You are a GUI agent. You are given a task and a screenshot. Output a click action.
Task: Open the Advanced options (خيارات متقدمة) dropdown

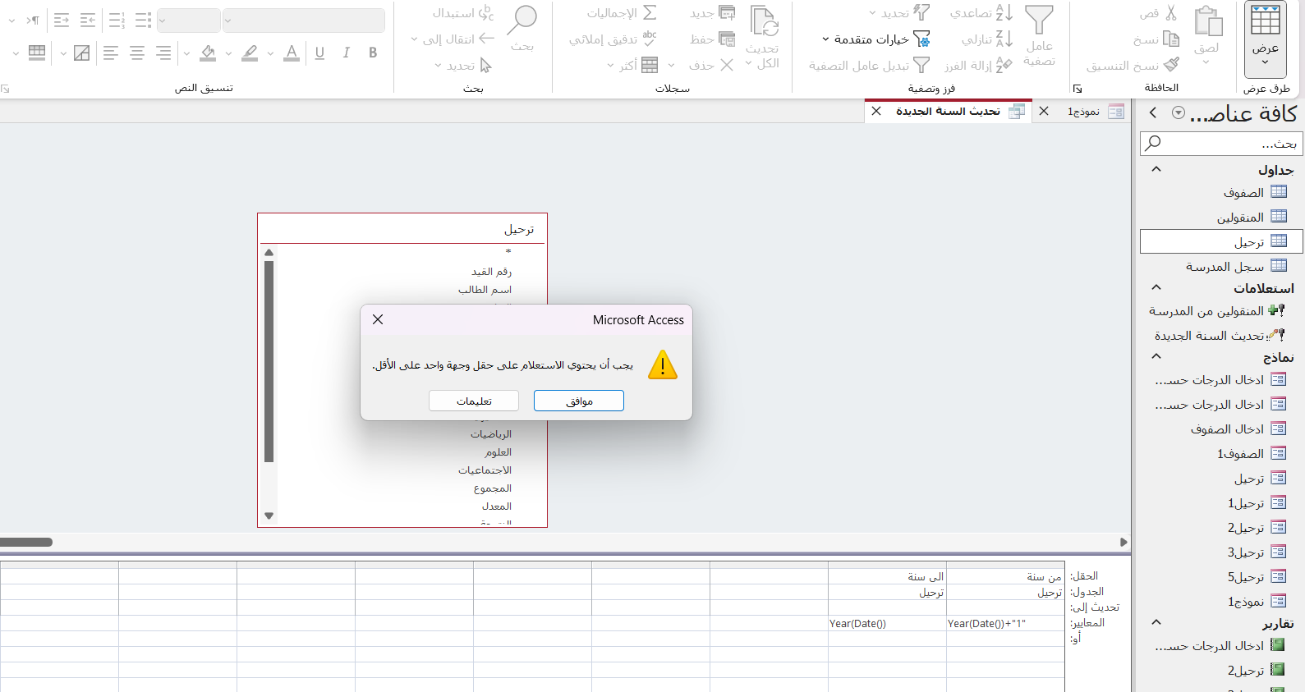click(x=876, y=39)
